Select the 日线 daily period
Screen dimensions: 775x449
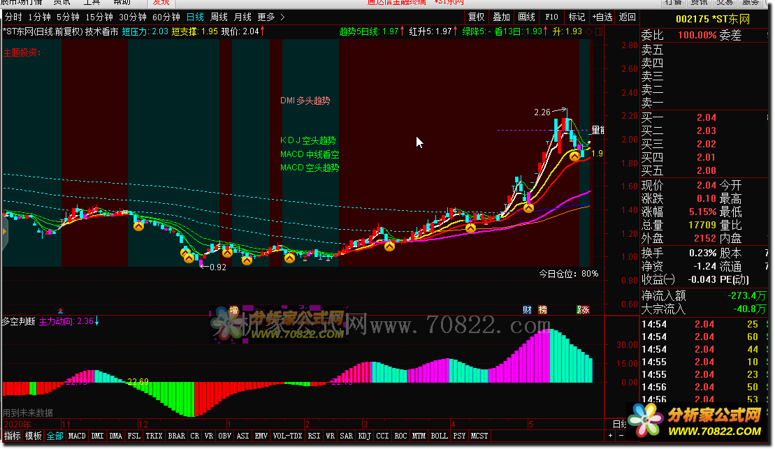coord(195,17)
